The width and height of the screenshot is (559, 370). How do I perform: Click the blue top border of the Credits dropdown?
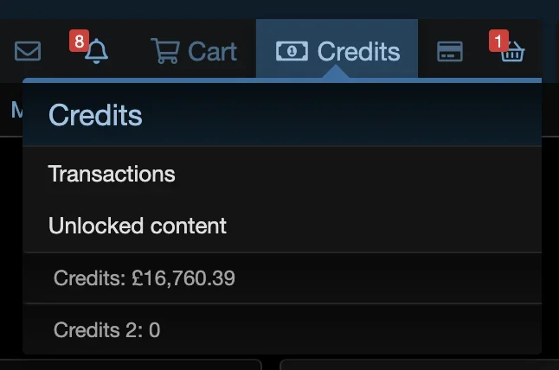[282, 80]
